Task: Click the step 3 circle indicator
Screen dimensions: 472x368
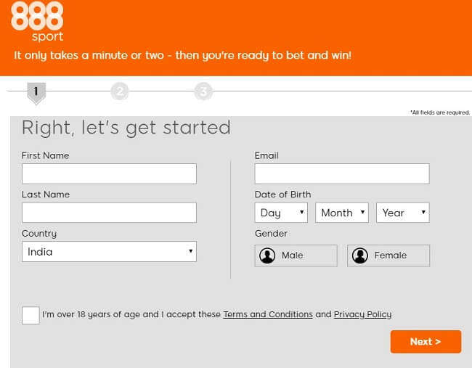Action: (x=203, y=91)
